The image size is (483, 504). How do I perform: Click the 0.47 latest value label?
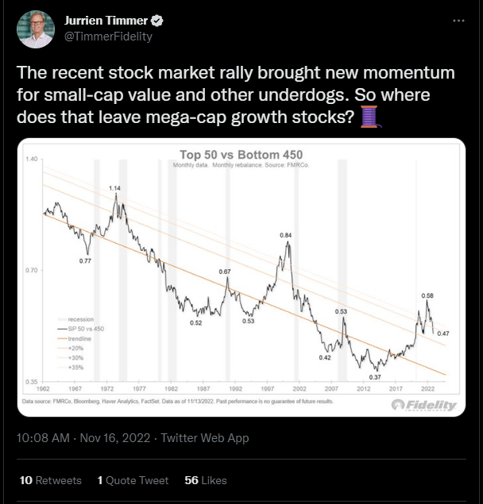pos(443,333)
